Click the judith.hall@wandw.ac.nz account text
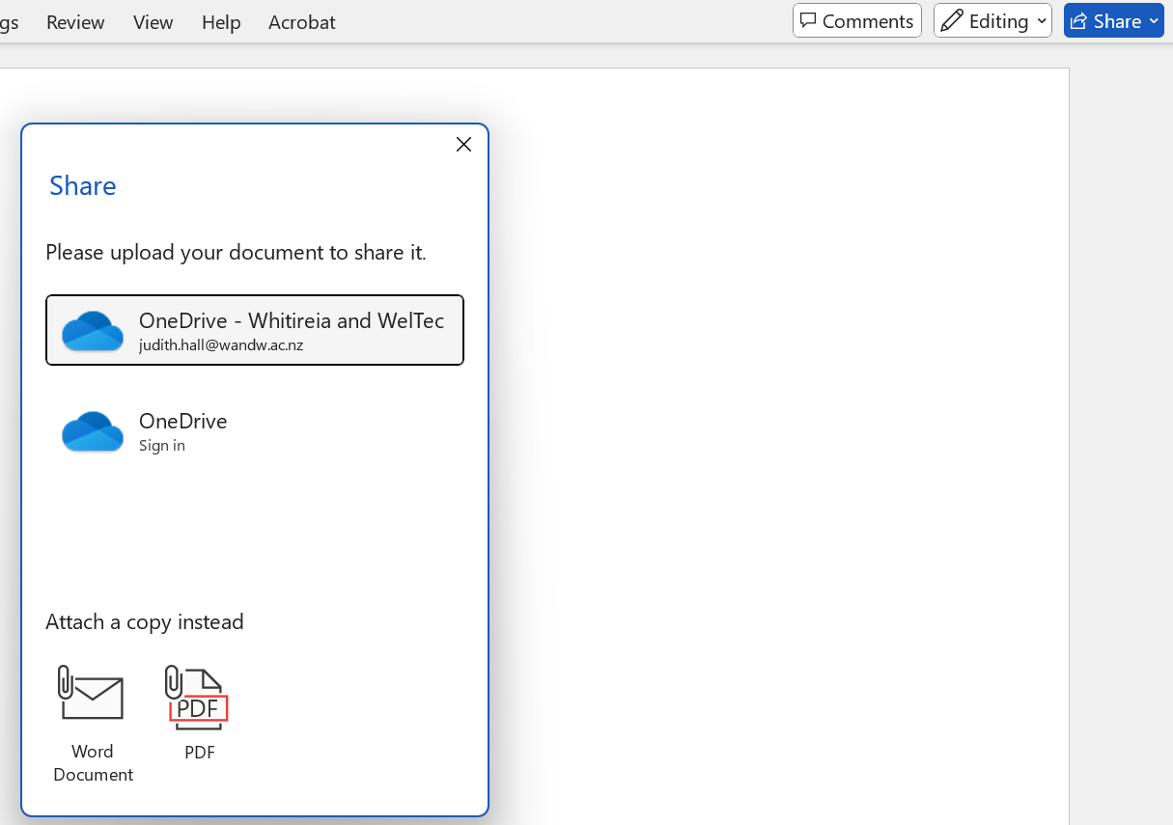The width and height of the screenshot is (1173, 825). click(221, 345)
